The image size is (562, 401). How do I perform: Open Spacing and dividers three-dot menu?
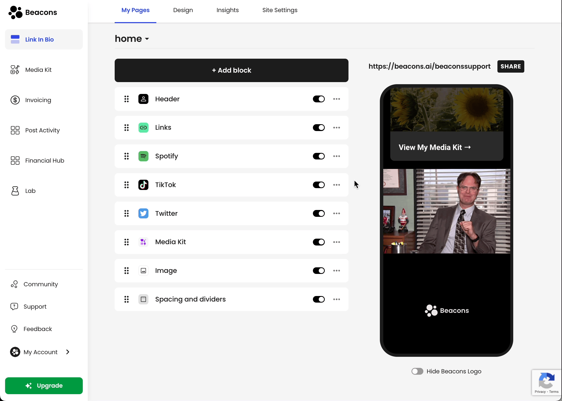pos(337,299)
